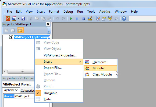Select Module in Insert submenu

[x=101, y=68]
